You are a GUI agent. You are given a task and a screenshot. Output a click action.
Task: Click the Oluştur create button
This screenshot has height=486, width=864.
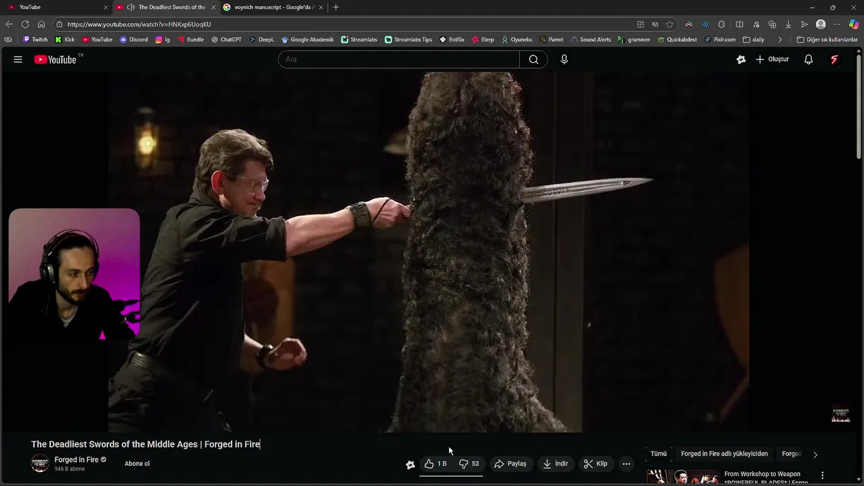pyautogui.click(x=772, y=59)
